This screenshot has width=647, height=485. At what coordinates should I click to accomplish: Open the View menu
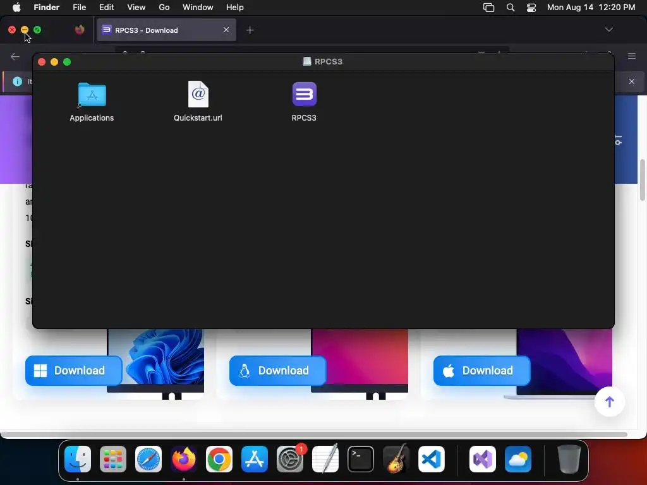pos(136,8)
